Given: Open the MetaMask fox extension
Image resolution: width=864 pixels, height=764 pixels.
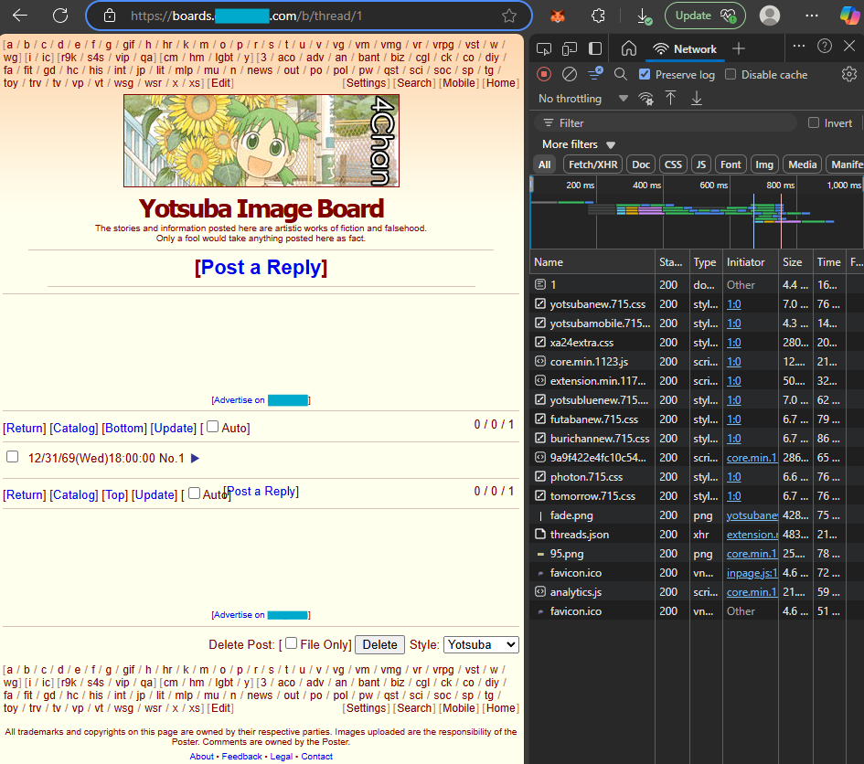Looking at the screenshot, I should (x=557, y=16).
